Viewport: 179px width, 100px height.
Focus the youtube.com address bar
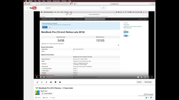[x=114, y=4]
